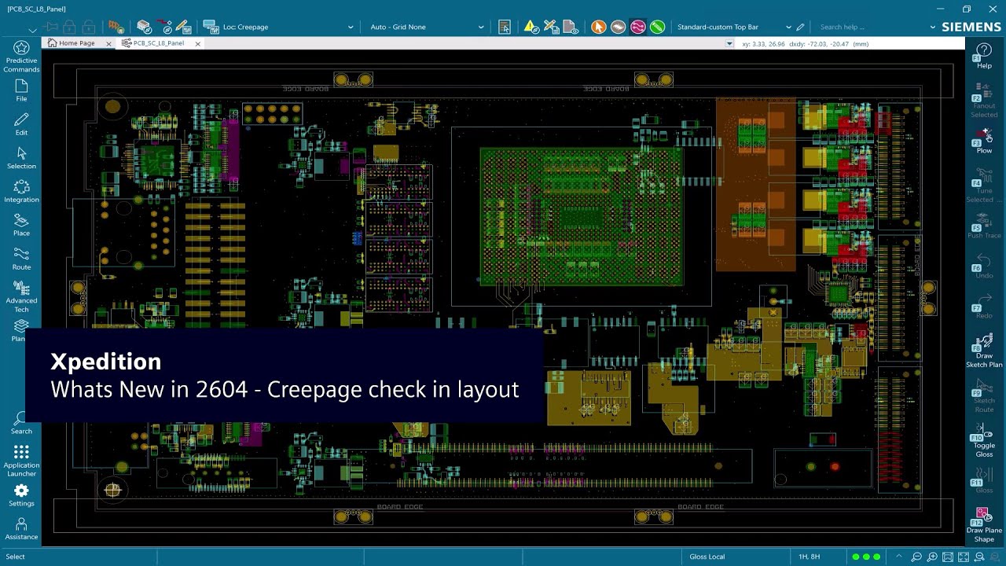The width and height of the screenshot is (1006, 566).
Task: Start Draw Sketch Plan F8 action
Action: [984, 351]
